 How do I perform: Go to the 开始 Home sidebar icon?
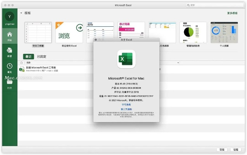click(10, 34)
